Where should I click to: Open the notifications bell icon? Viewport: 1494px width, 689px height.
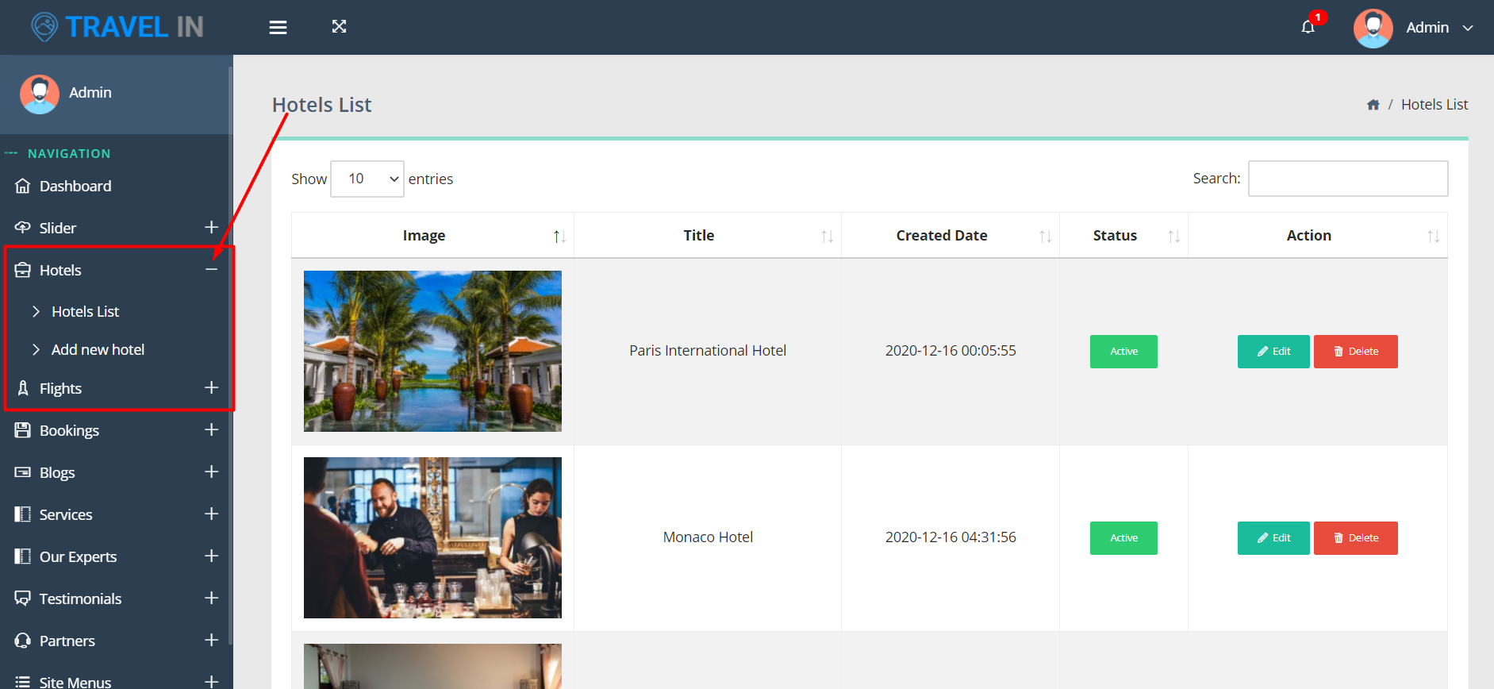(x=1308, y=27)
